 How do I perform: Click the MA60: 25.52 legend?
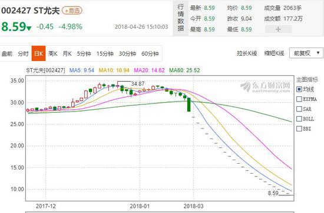click(x=184, y=70)
